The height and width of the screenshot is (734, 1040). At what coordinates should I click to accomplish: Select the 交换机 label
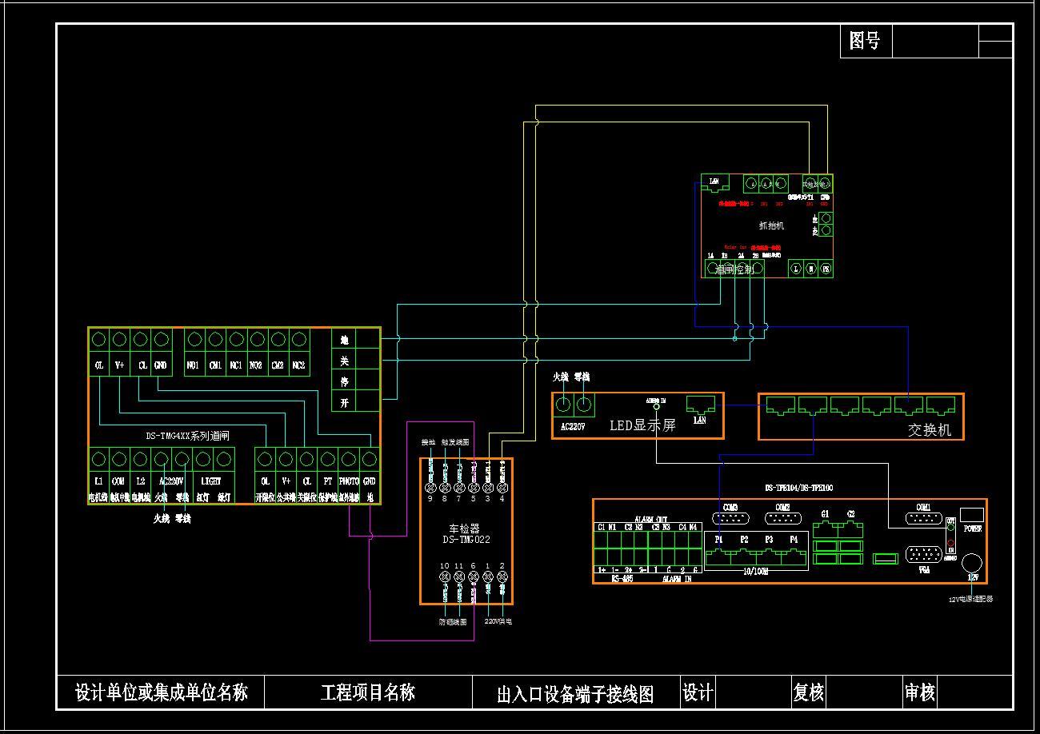930,430
